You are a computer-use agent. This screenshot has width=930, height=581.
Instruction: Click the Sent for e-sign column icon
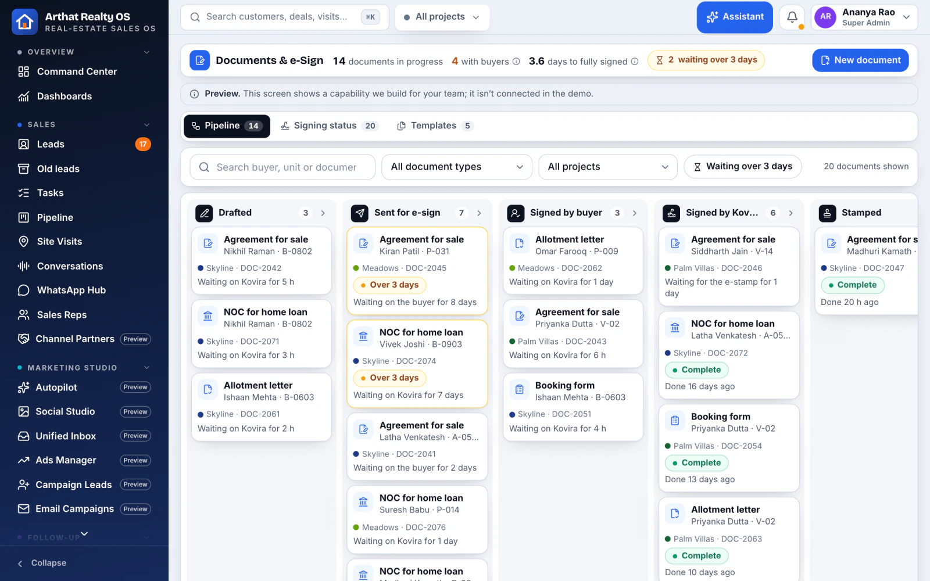tap(360, 213)
